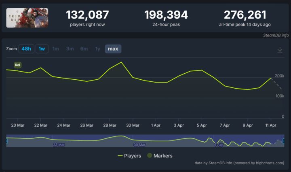Click the 6 Apr navigator label
Viewport: 291px width, 172px height.
(219, 144)
